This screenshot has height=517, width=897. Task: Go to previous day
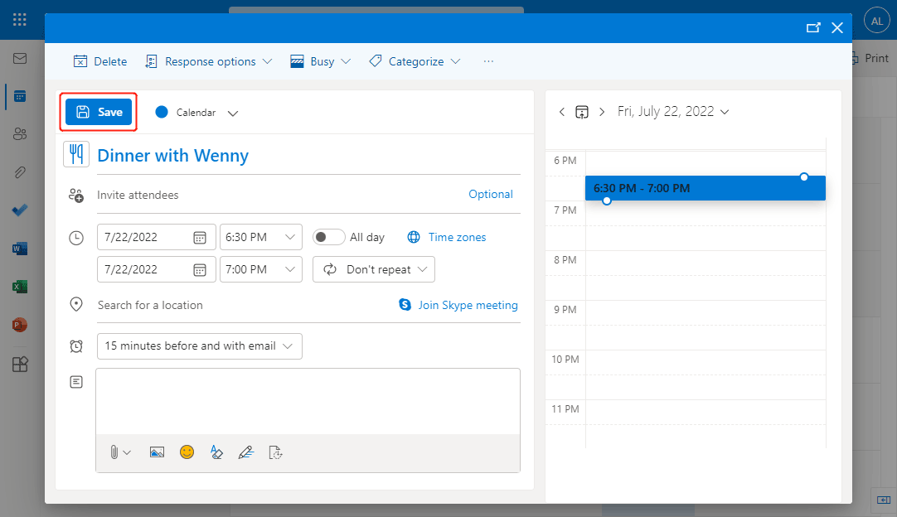(562, 112)
